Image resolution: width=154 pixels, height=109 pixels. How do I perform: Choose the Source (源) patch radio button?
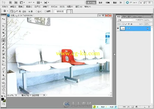click(29, 11)
